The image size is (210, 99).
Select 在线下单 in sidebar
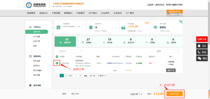pos(36,41)
